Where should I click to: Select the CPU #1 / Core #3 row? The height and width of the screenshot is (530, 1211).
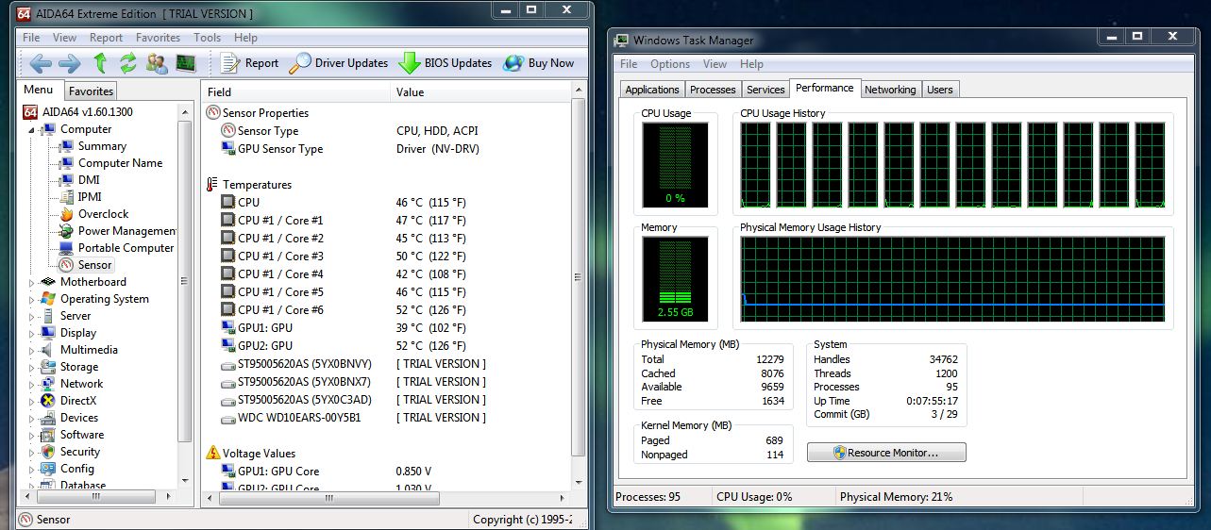tap(387, 257)
